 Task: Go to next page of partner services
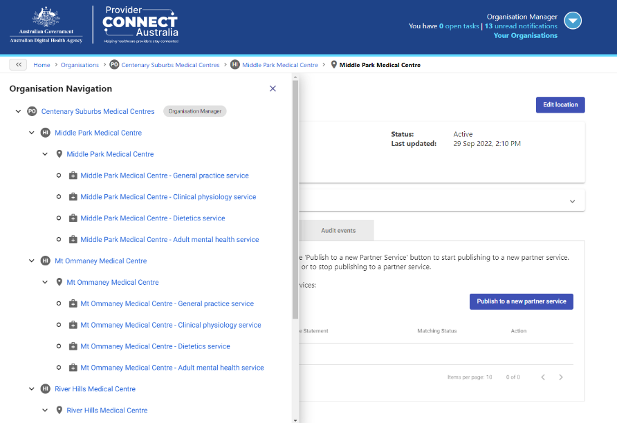(x=561, y=377)
